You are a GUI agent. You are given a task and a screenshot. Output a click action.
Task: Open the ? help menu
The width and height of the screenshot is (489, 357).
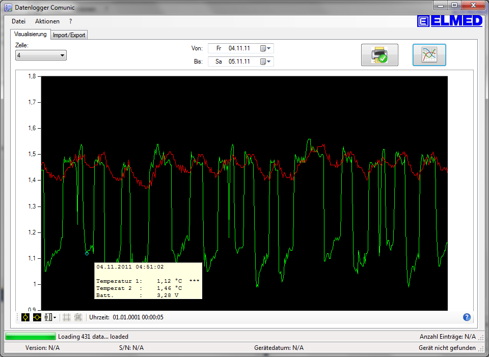pos(71,21)
